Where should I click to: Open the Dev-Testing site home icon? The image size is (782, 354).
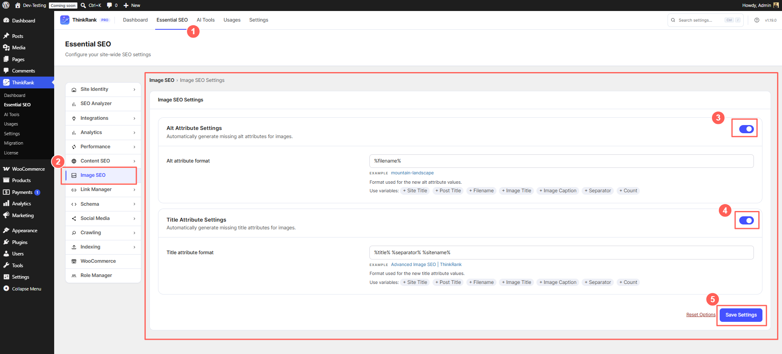18,5
